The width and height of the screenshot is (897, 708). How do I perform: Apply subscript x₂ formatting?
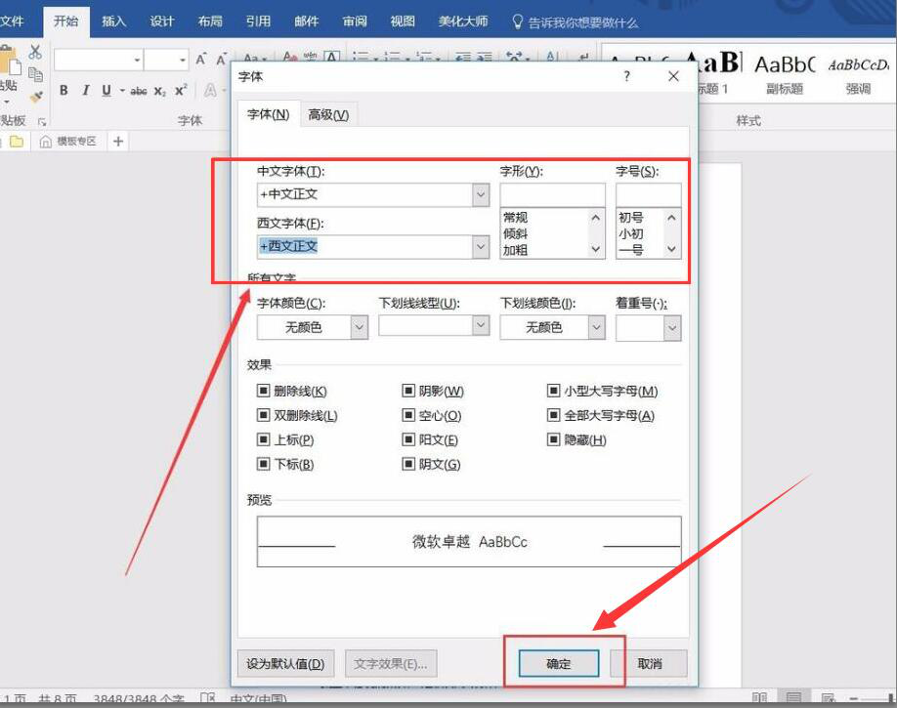[159, 91]
